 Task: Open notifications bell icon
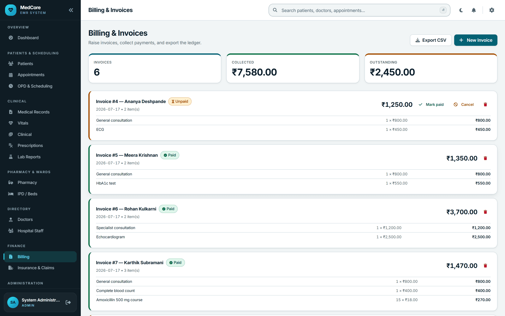474,10
